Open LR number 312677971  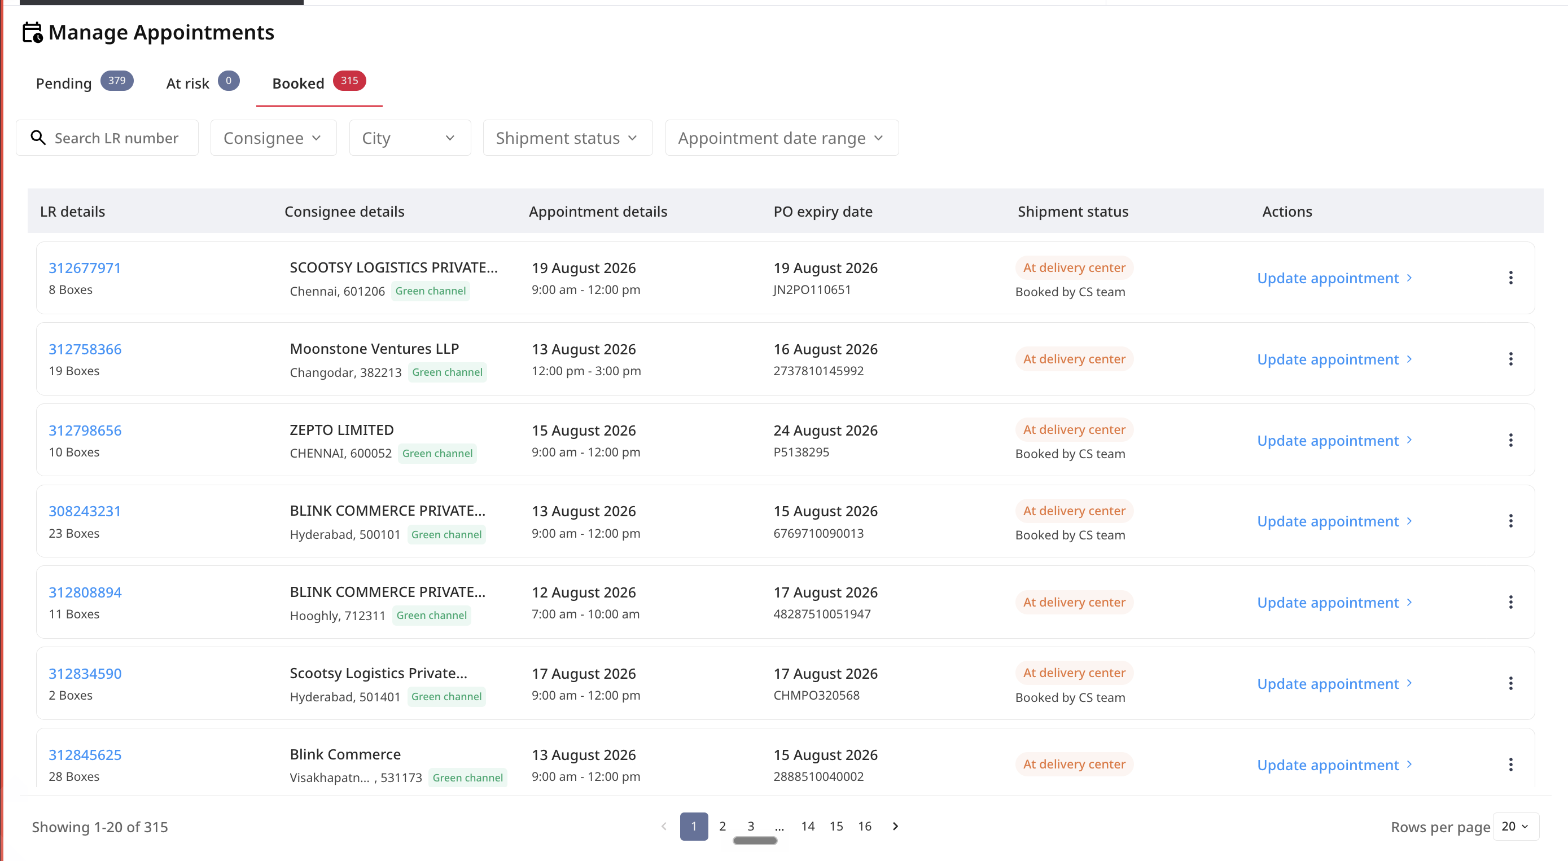[85, 268]
